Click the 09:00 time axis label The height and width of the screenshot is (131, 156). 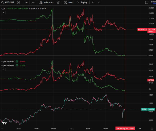pos(53,129)
